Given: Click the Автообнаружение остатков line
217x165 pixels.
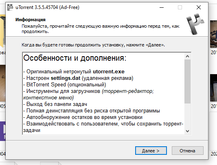Looking at the screenshot, I should pos(83,117).
